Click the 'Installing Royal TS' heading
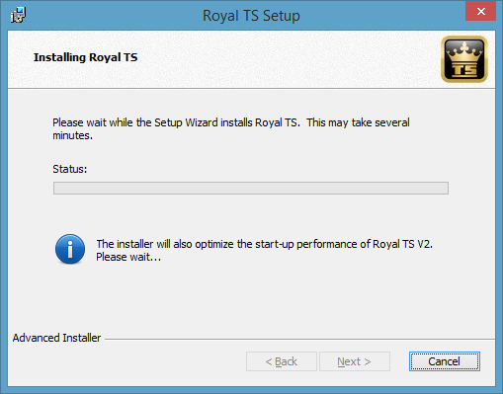 point(85,57)
